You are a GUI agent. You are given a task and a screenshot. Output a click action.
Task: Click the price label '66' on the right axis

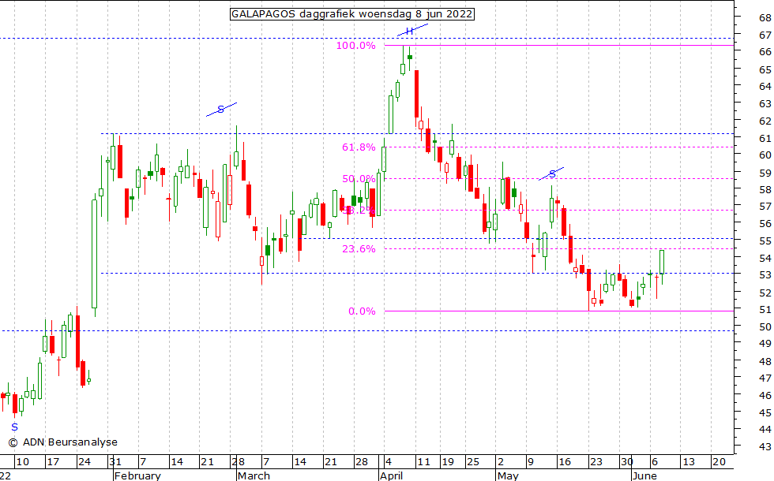pos(765,52)
